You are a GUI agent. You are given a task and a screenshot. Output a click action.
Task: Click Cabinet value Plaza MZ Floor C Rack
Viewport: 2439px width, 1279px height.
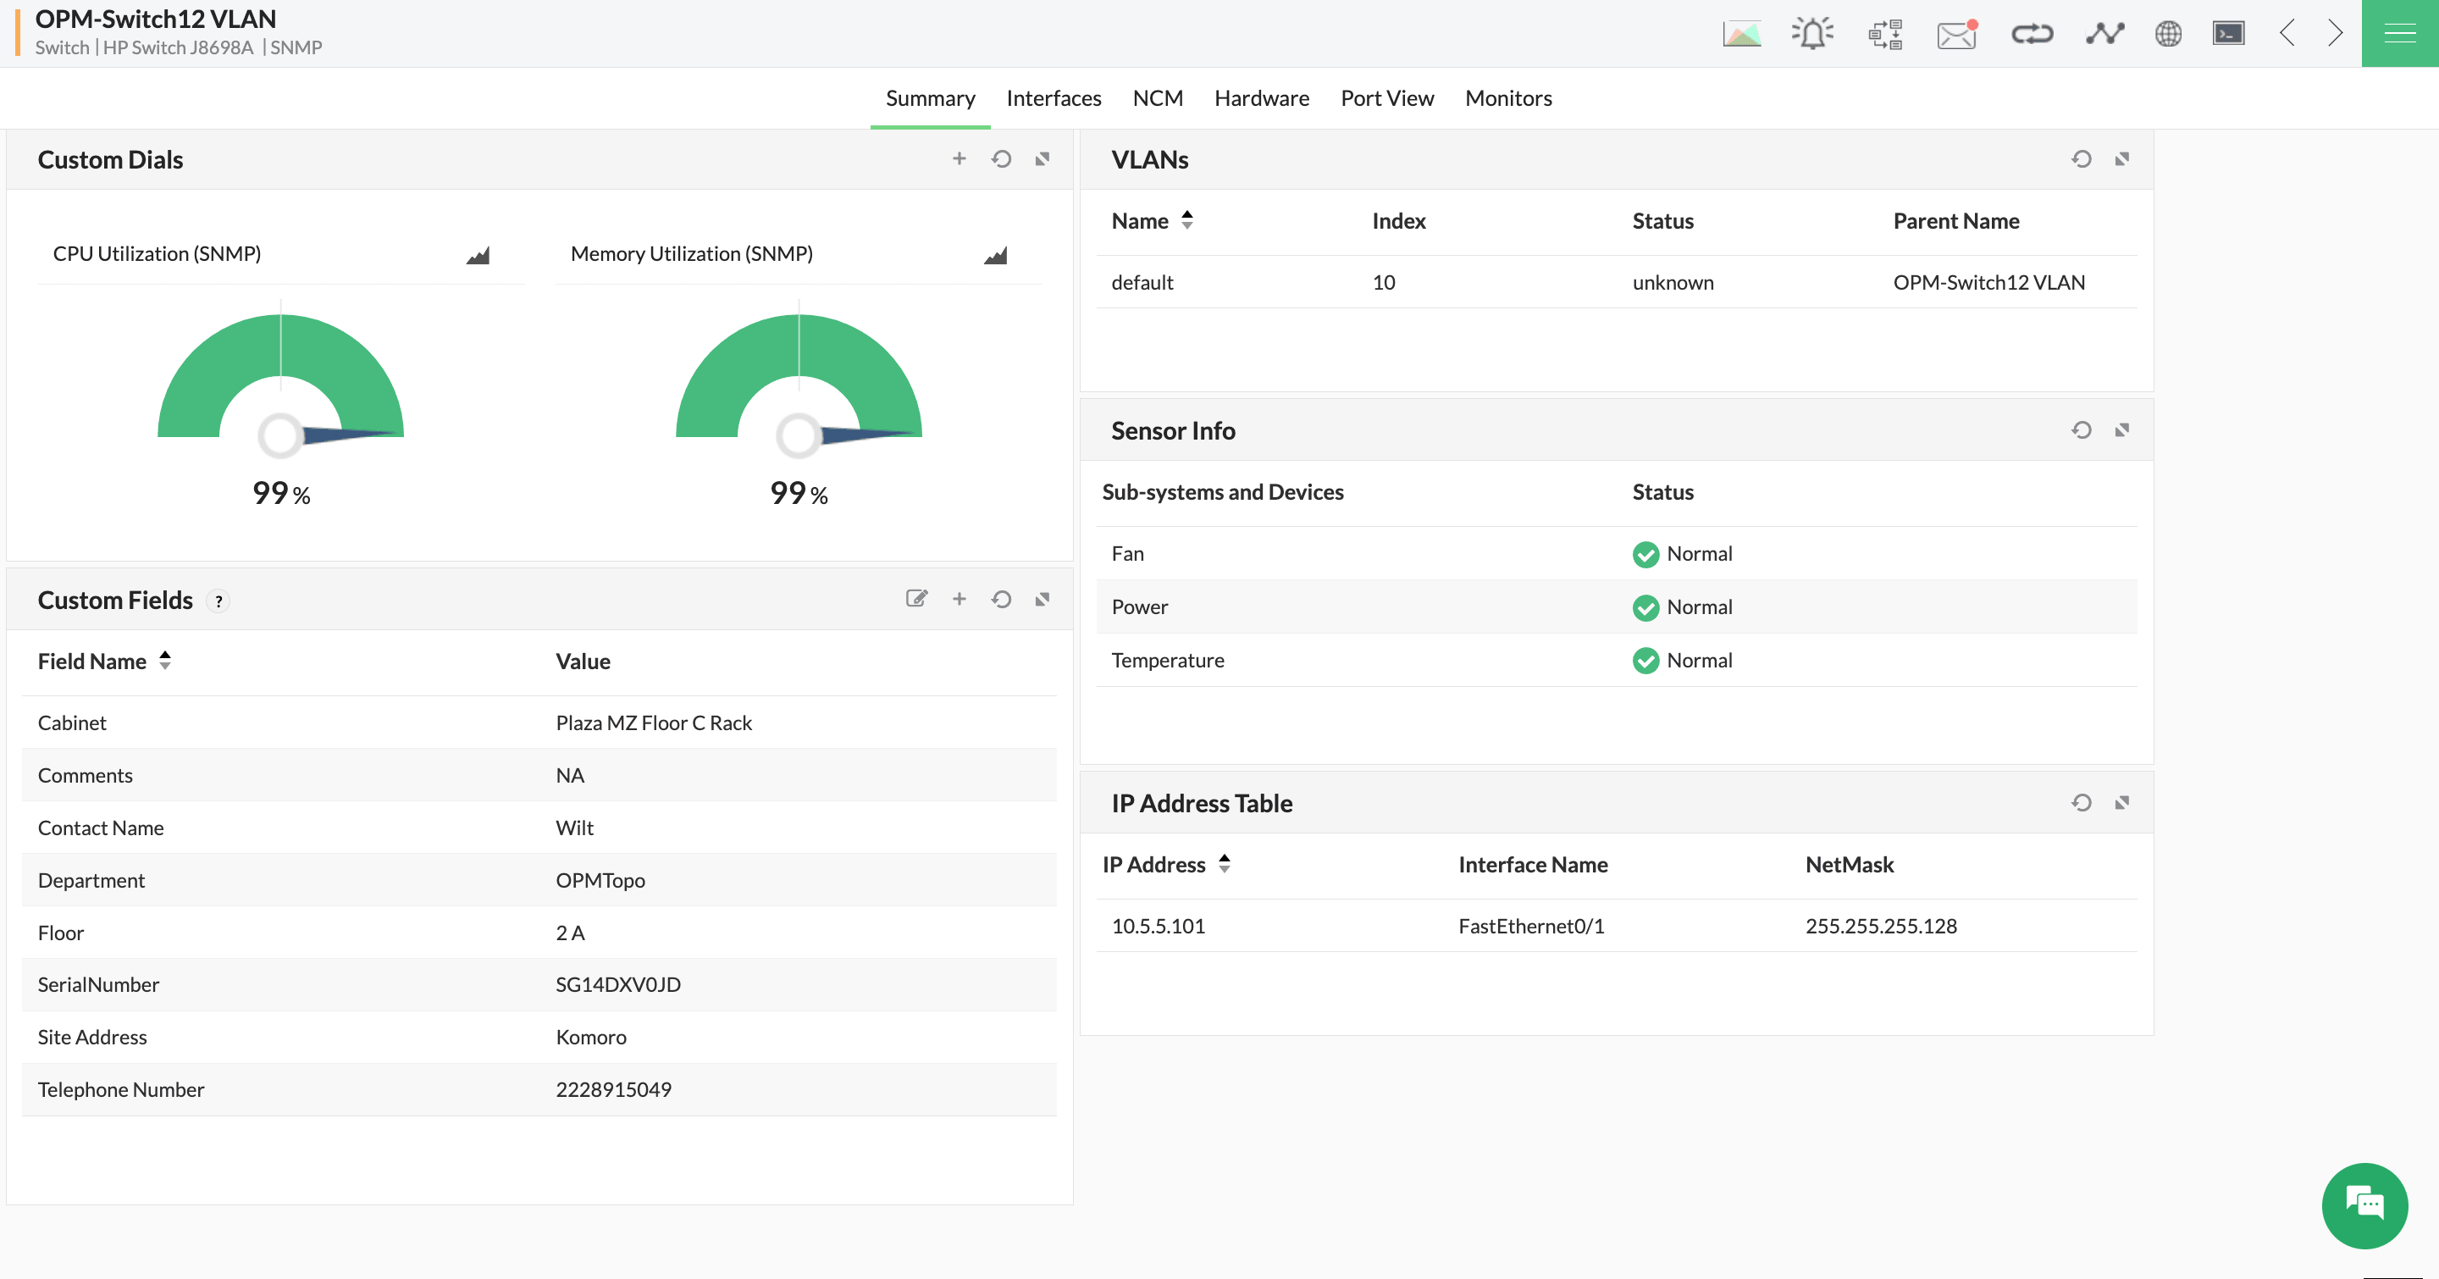(653, 723)
